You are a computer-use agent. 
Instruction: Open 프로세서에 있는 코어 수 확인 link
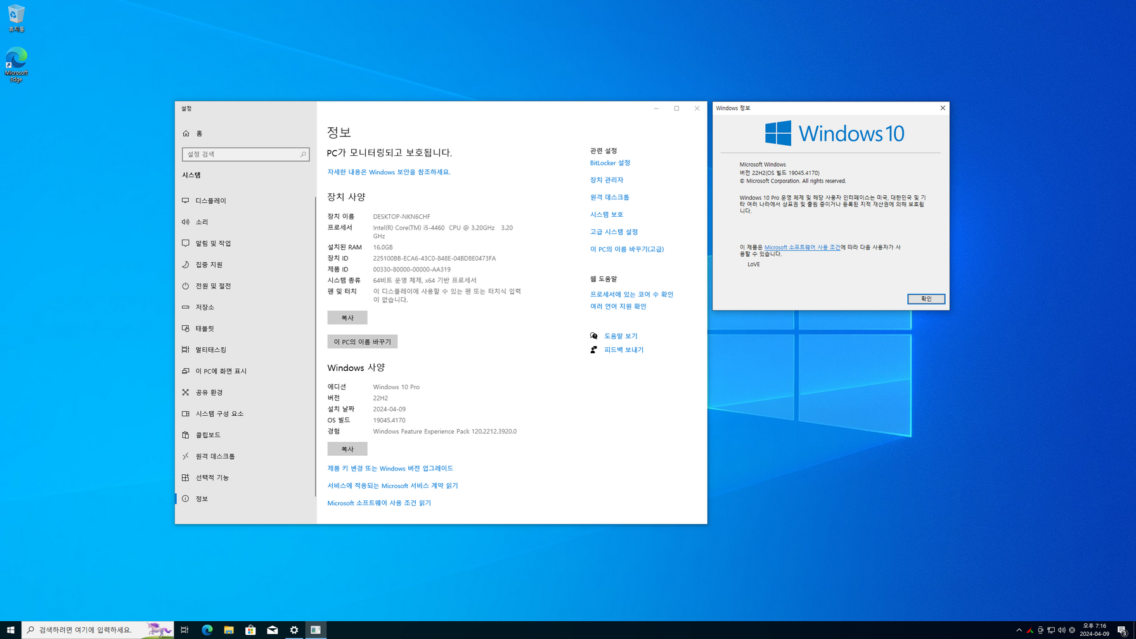pos(631,294)
